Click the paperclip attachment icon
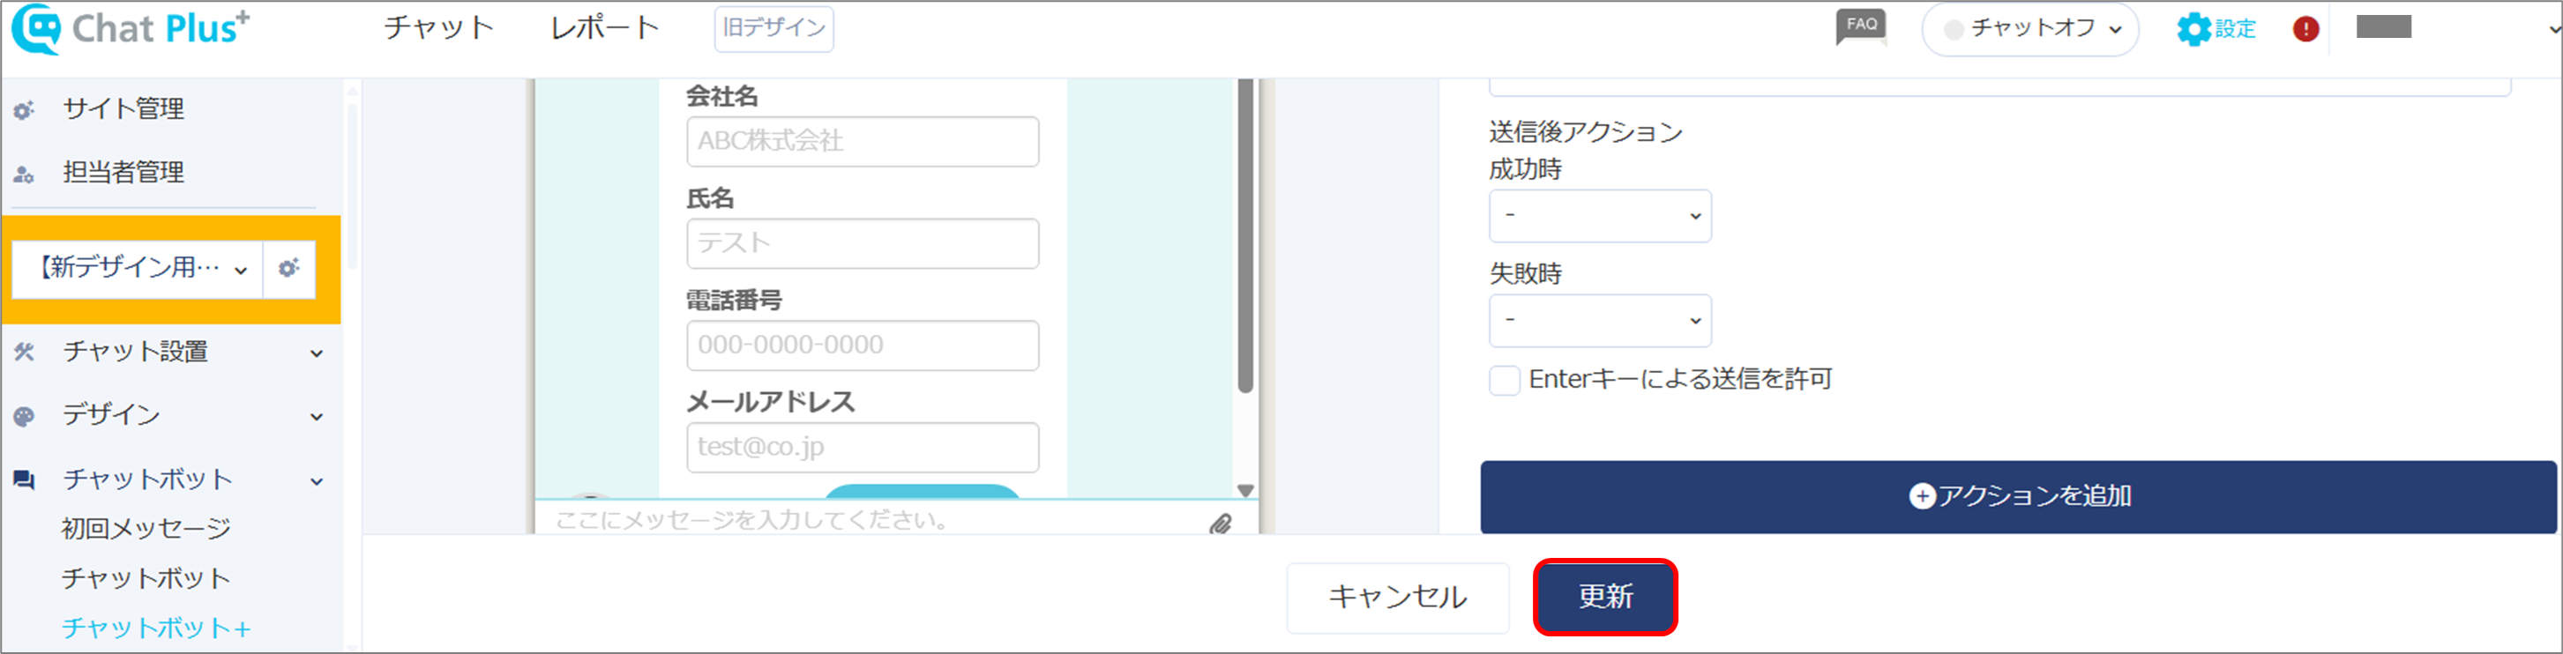Viewport: 2563px width, 654px height. pos(1221,523)
